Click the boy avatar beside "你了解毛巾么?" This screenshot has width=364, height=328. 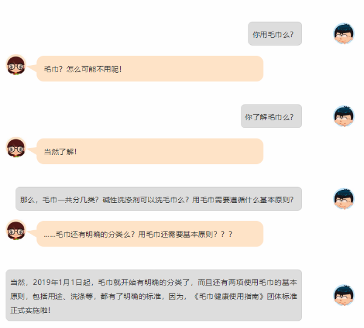344,116
